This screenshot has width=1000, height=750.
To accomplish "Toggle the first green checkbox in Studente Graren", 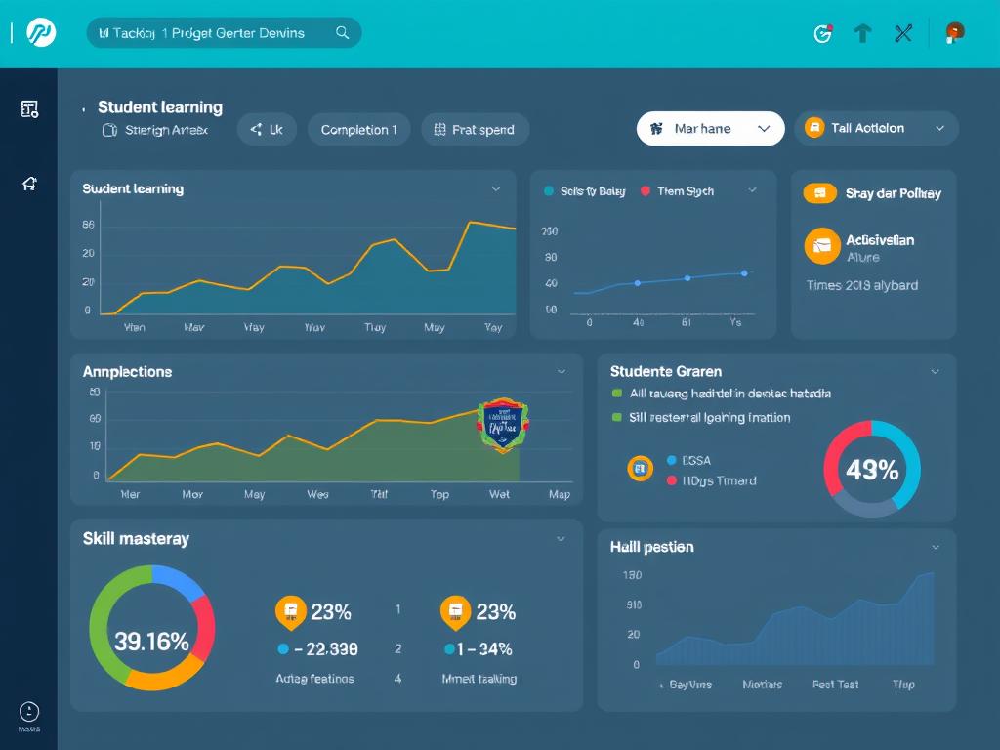I will tap(616, 394).
